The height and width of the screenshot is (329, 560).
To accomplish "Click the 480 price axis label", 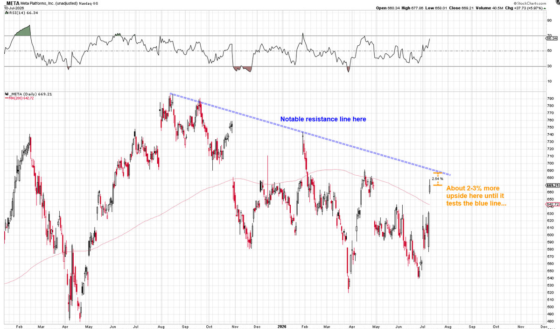I will pos(550,321).
